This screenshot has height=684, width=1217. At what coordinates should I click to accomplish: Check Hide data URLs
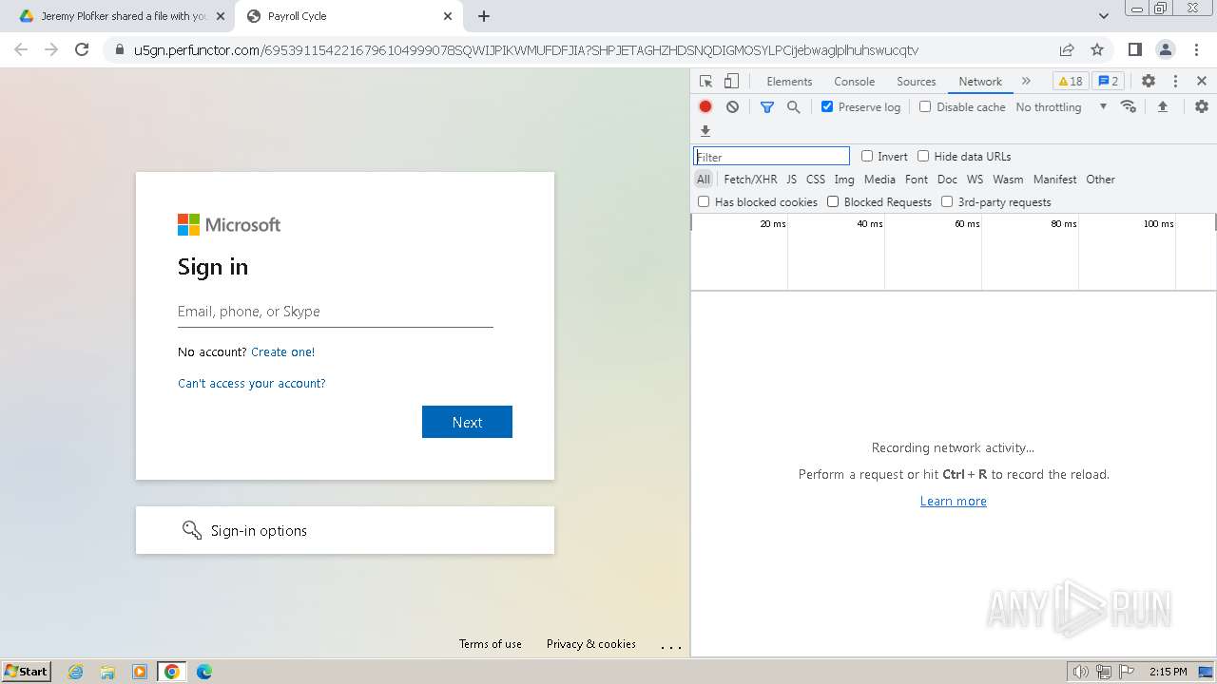(x=923, y=157)
